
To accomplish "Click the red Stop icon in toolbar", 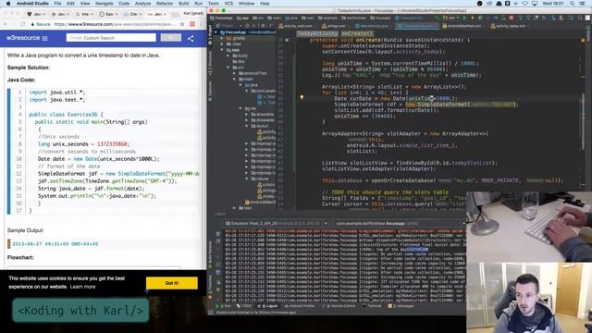I will click(512, 18).
